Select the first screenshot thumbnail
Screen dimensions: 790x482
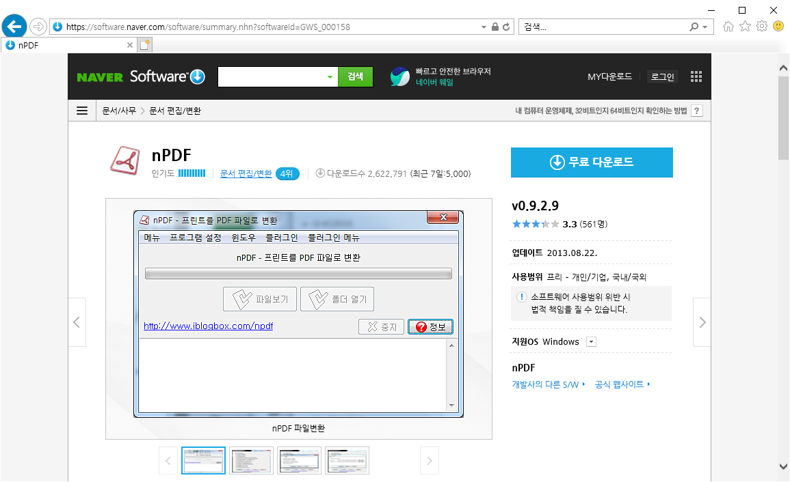(204, 460)
